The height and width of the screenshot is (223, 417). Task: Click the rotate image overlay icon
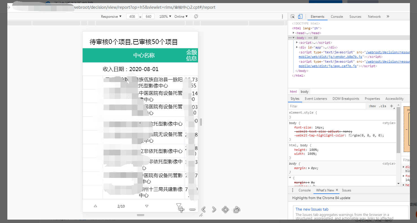tap(237, 209)
